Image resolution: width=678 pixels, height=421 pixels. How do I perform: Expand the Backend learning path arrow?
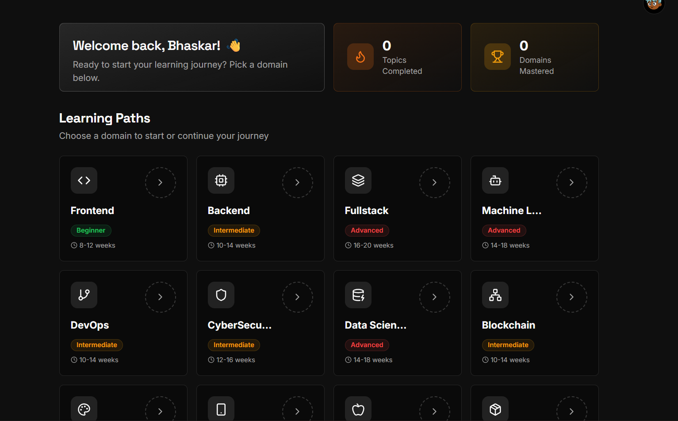tap(297, 182)
